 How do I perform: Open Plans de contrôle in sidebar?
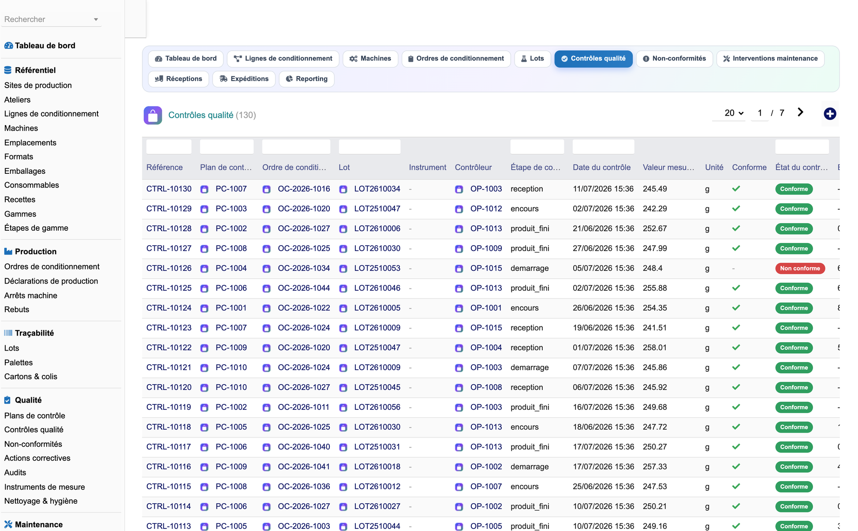[35, 415]
